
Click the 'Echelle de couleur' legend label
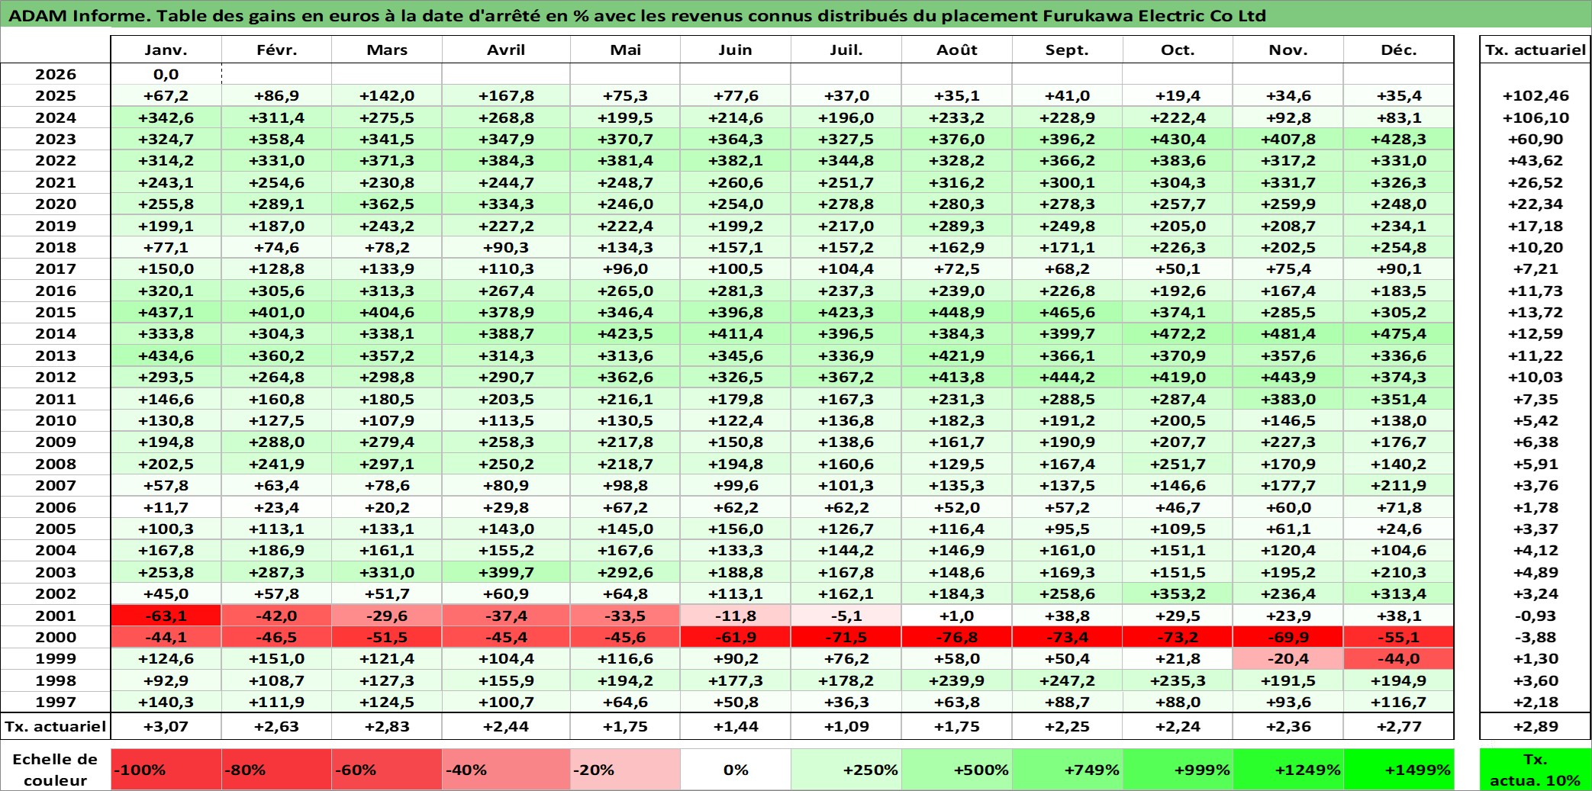55,770
